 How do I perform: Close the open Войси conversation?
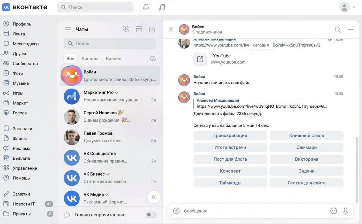(171, 29)
